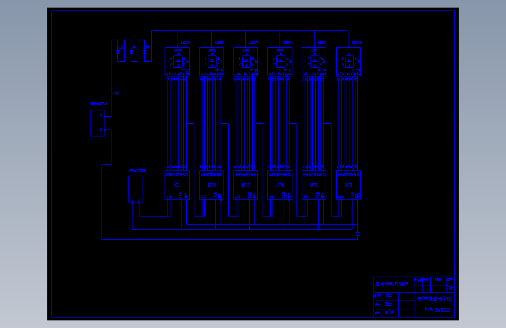Click the class number text 机电 50532
Viewport: 506px width, 328px height.
[x=437, y=309]
